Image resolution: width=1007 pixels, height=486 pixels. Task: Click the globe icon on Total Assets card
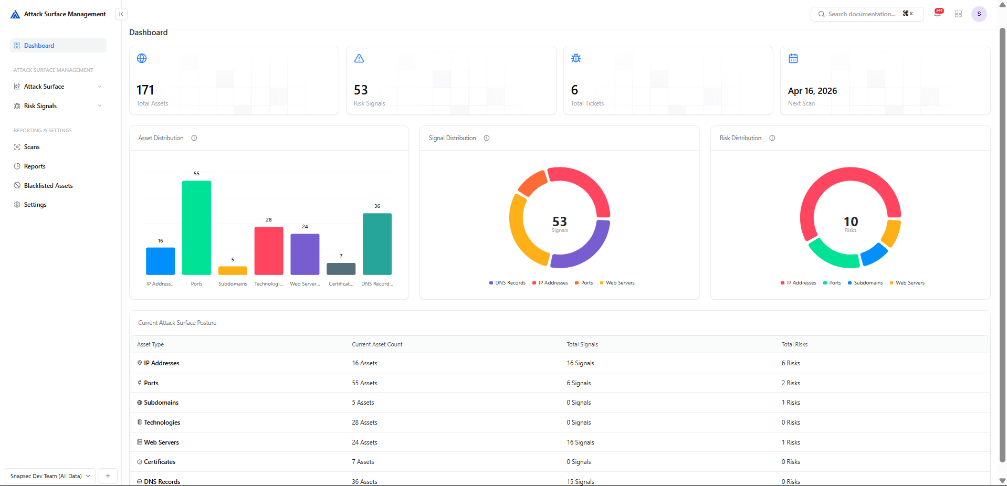coord(142,58)
